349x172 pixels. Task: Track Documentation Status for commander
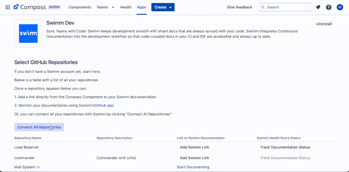coord(285,158)
